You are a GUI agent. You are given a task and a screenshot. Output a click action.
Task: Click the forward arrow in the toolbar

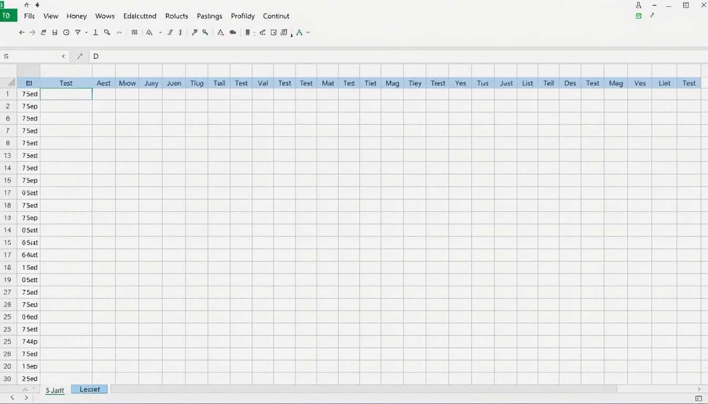point(32,33)
